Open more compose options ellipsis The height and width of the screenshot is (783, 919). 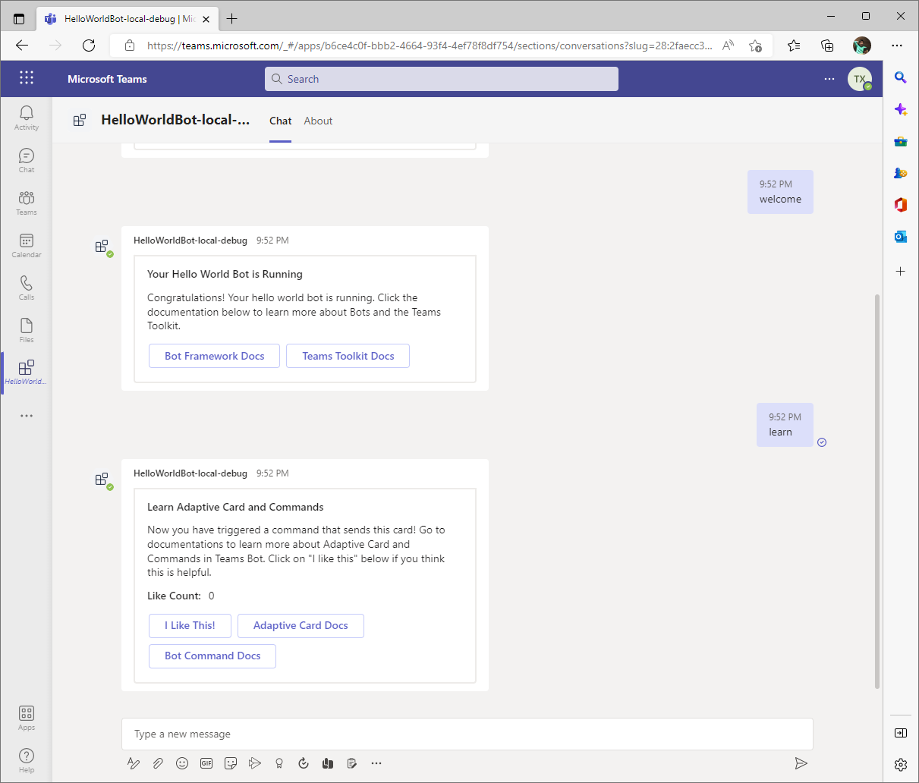[376, 763]
